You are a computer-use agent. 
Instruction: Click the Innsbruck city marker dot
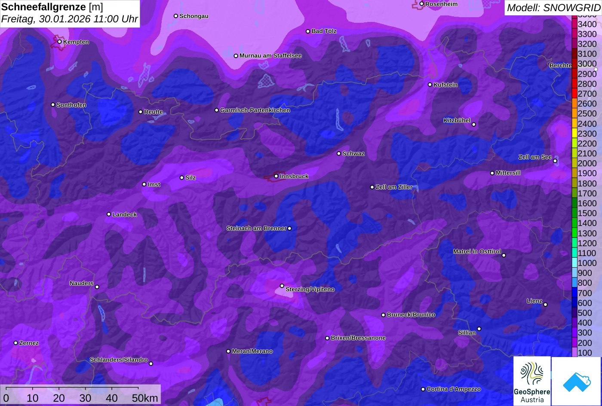pyautogui.click(x=276, y=176)
